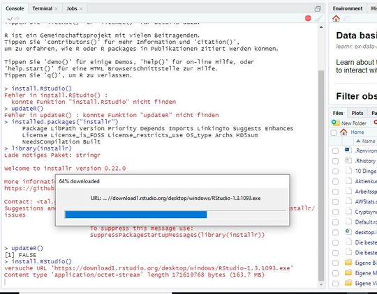
Task: Click the 'installed.packages("installr")' command line
Action: coord(65,122)
